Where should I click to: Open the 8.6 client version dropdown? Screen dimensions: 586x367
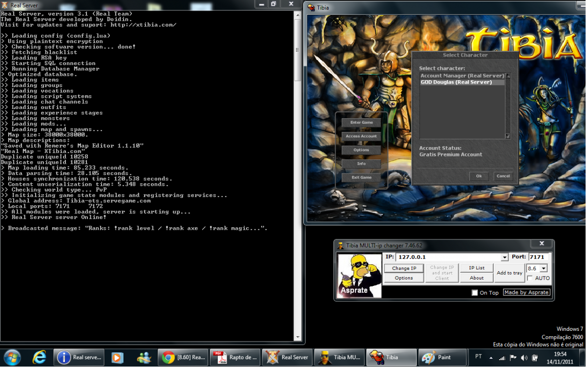[x=544, y=268]
